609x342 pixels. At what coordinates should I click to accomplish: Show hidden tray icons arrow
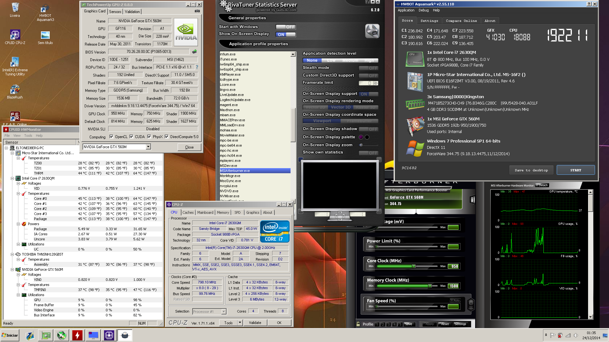click(546, 335)
